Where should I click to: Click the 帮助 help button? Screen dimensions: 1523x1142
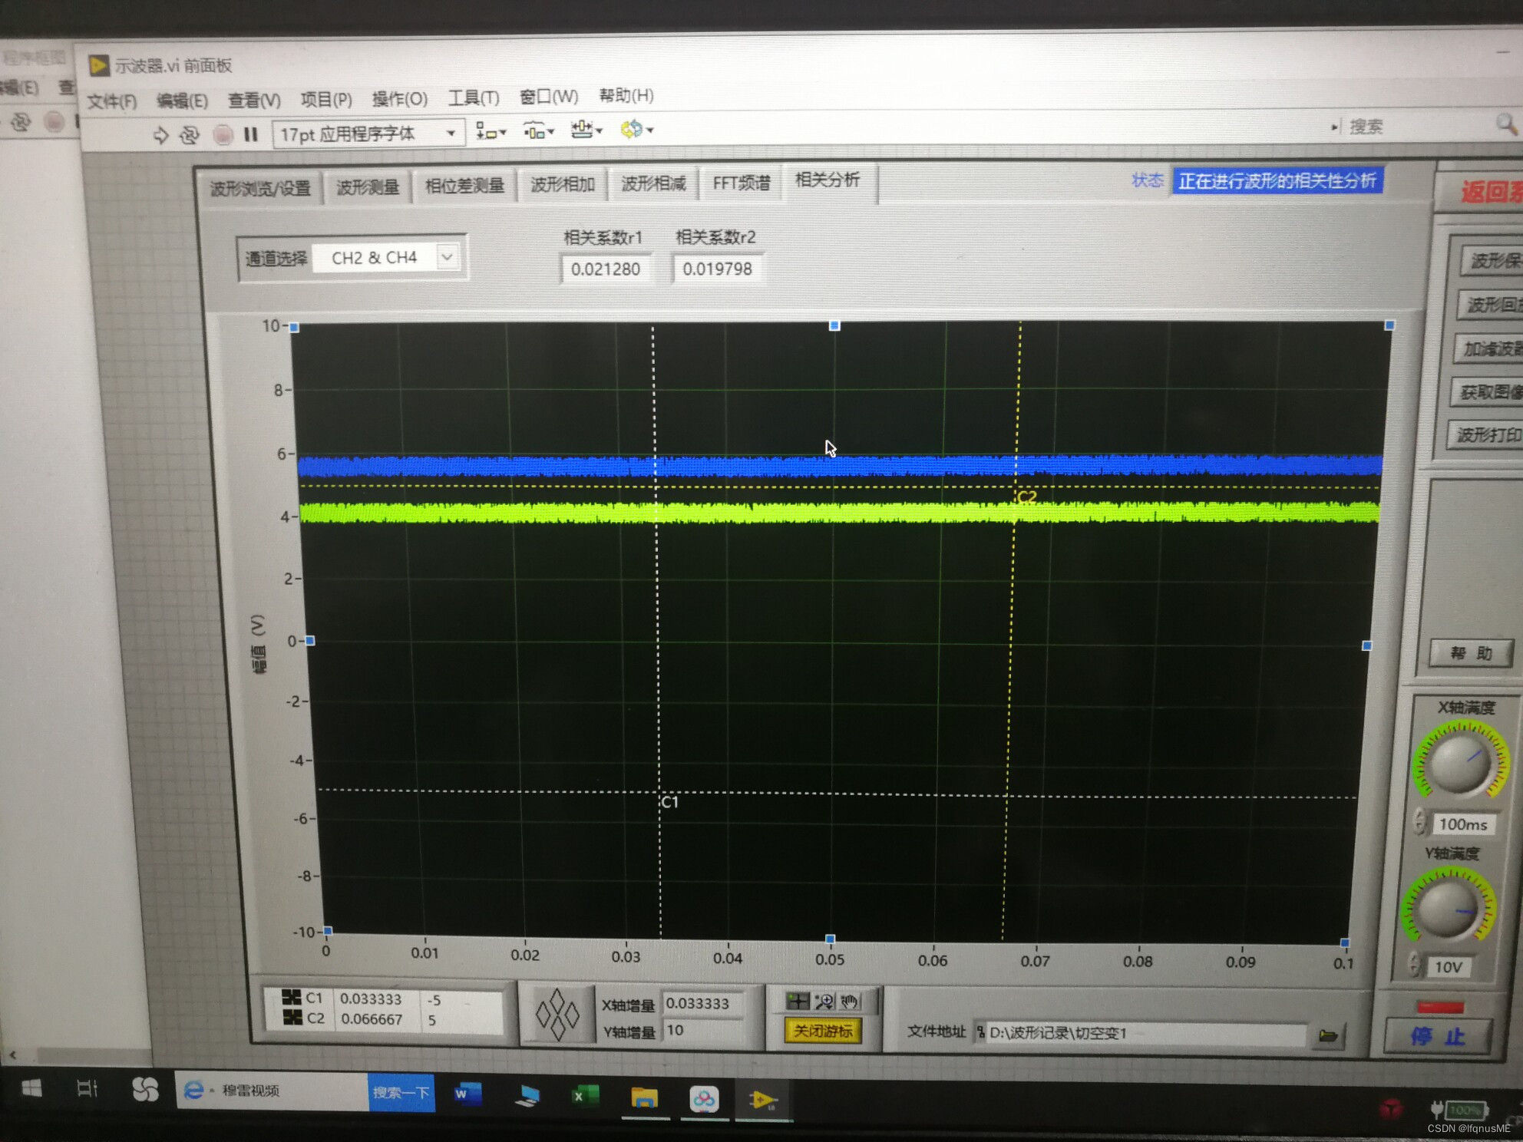tap(1470, 653)
